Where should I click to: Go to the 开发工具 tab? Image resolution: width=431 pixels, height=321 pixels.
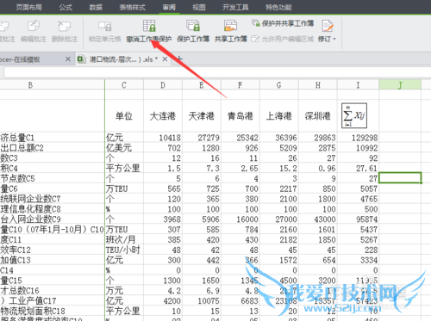235,7
